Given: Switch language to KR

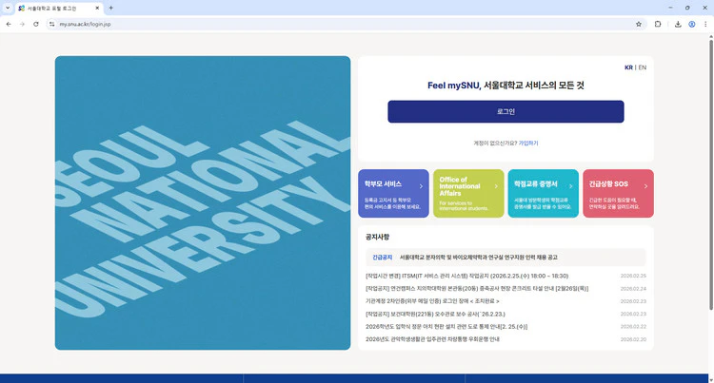Looking at the screenshot, I should pyautogui.click(x=628, y=67).
